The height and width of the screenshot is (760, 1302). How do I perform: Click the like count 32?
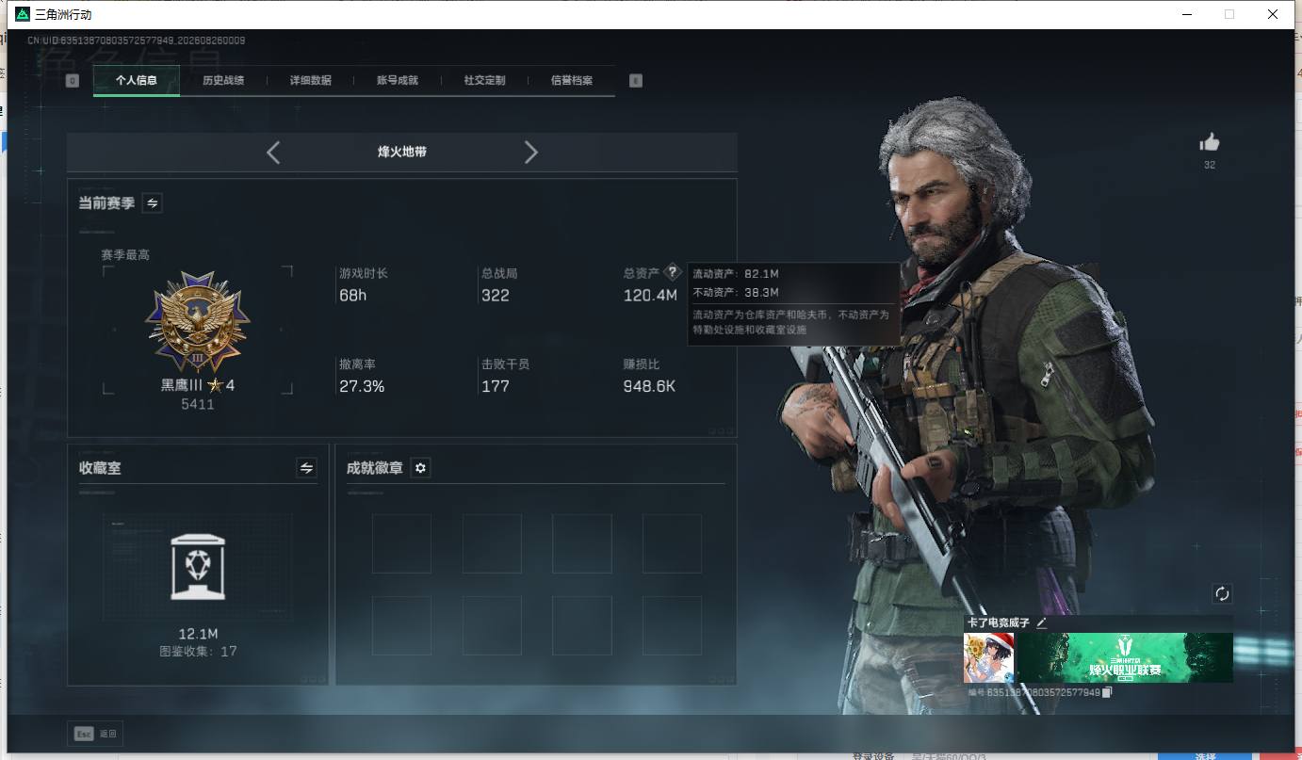click(x=1210, y=165)
